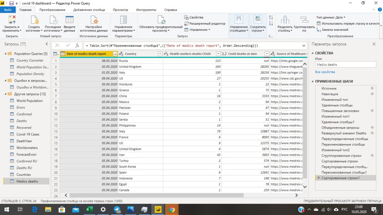383x215 pixels.
Task: Open gear settings for Источник step
Action: 372,89
